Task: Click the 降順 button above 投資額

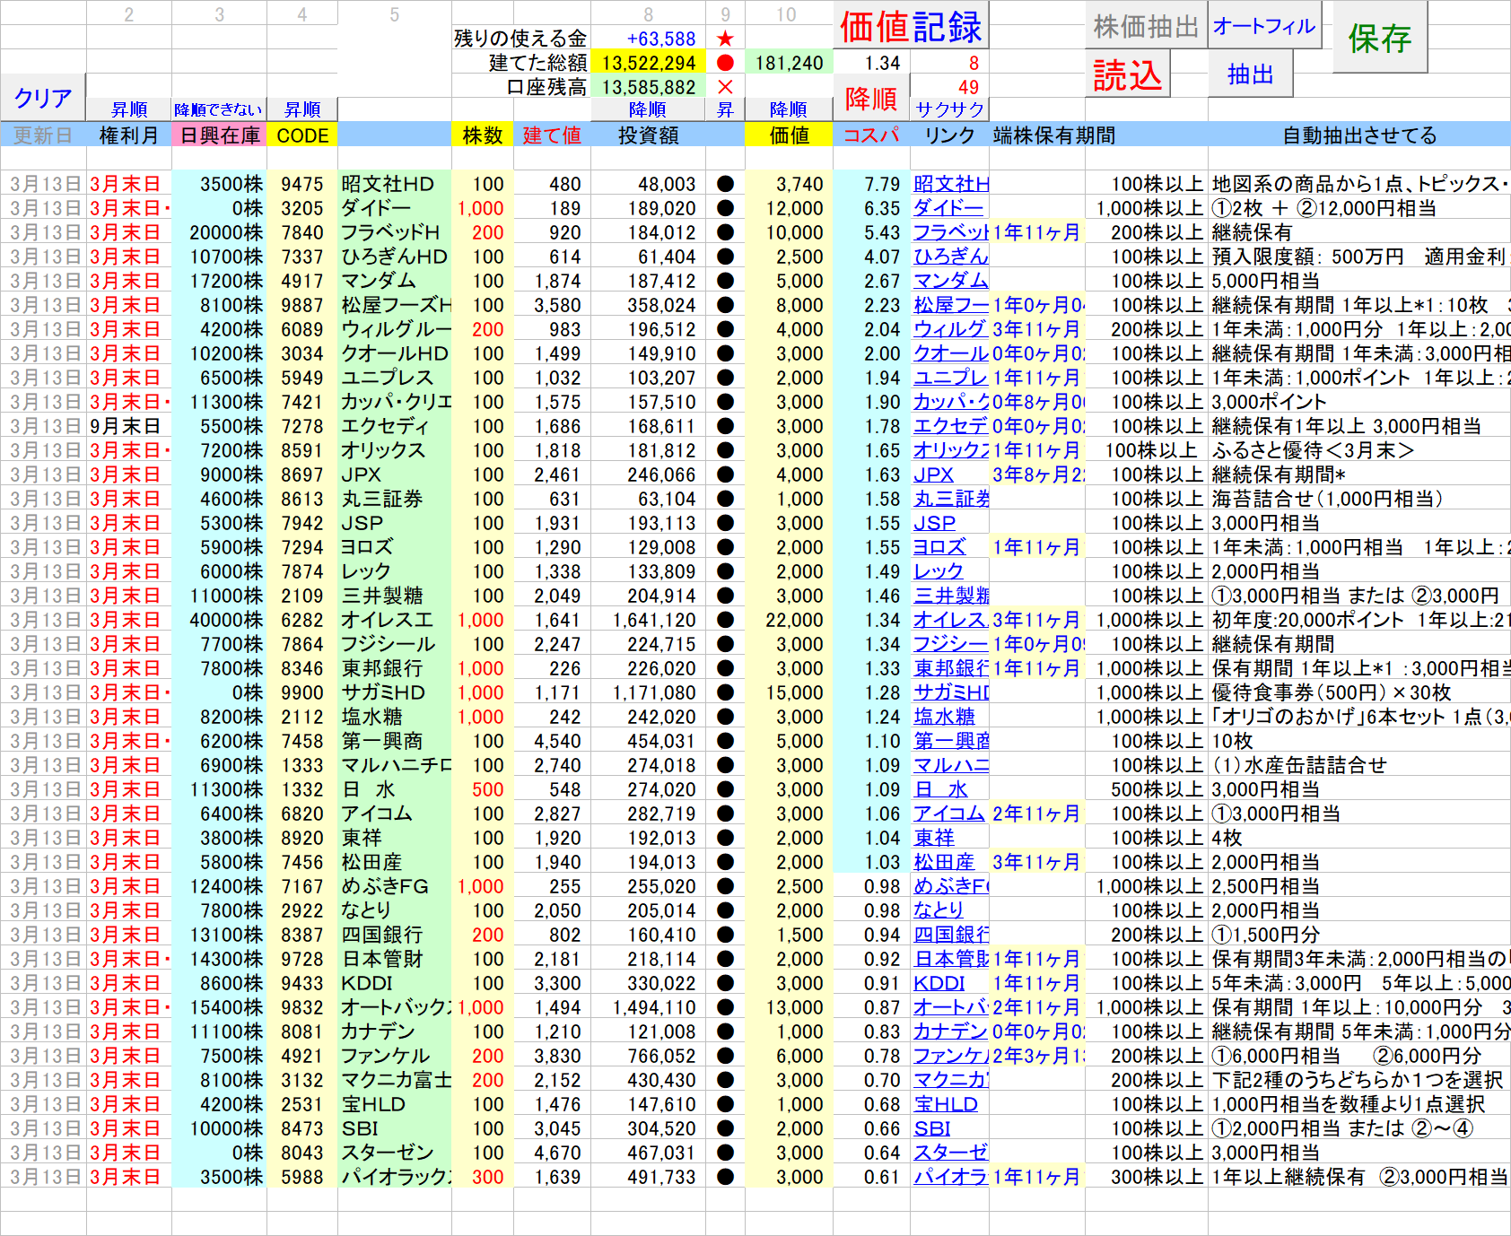Action: click(648, 109)
